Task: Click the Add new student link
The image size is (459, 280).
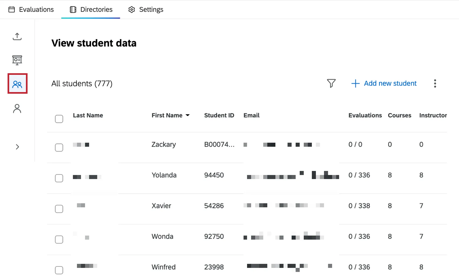Action: coord(390,83)
